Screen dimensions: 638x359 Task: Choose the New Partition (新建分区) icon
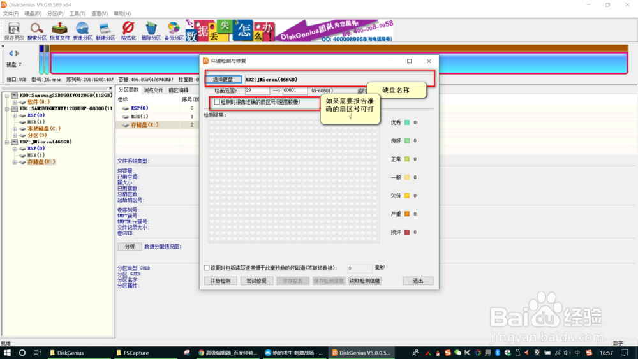pyautogui.click(x=105, y=31)
